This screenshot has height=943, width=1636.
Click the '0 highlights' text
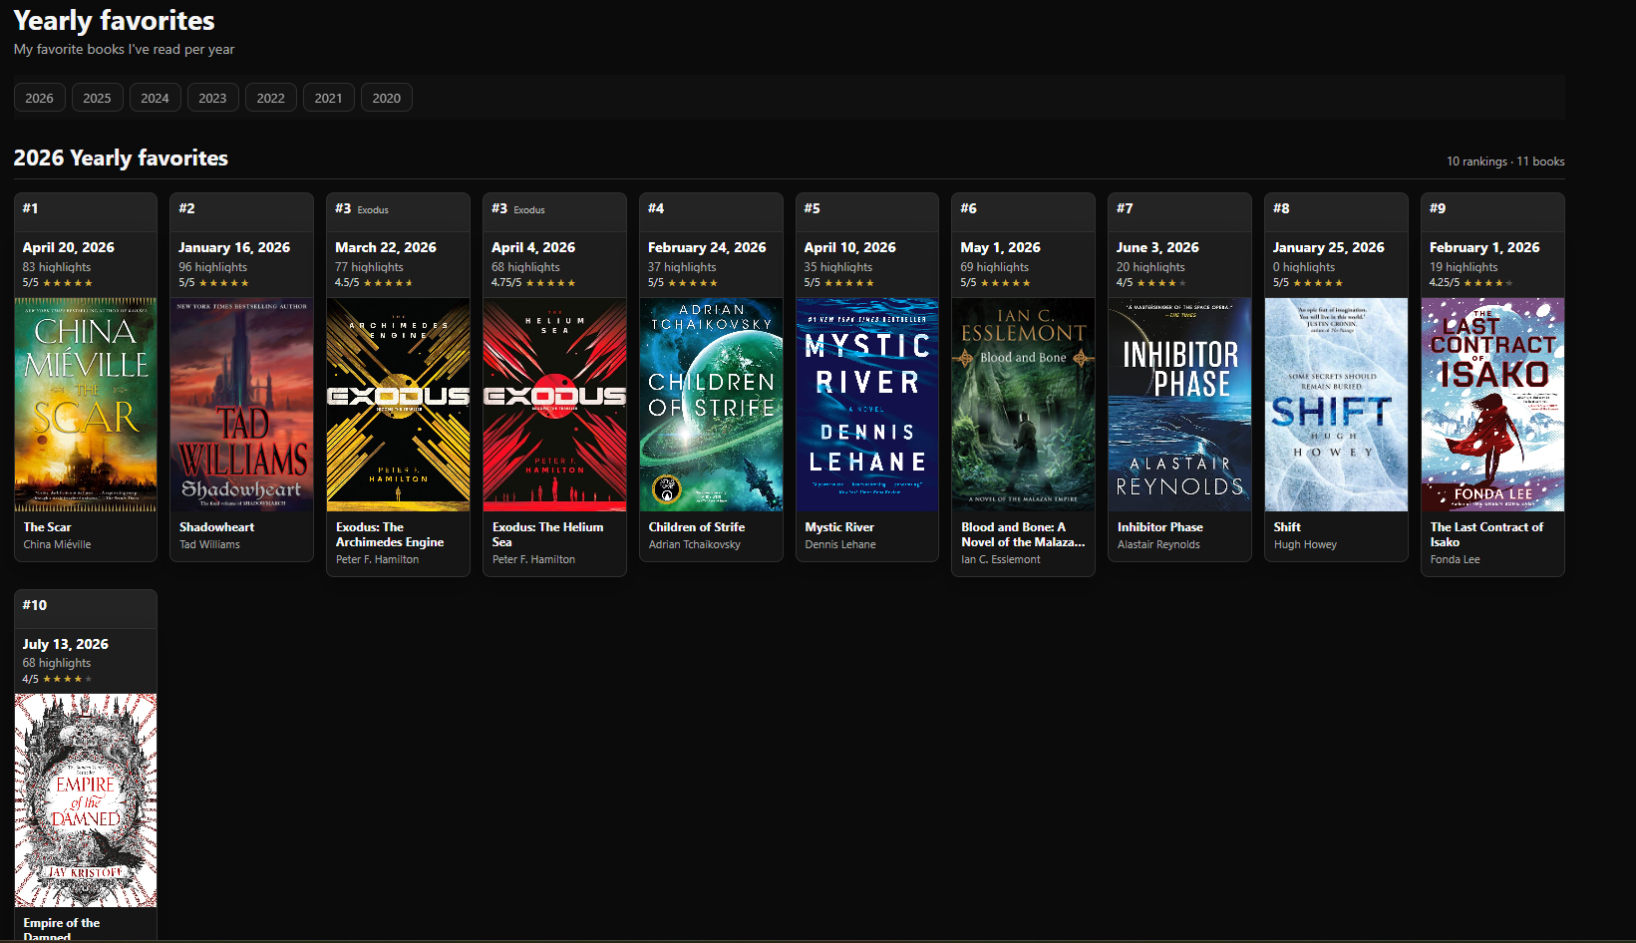[1304, 267]
